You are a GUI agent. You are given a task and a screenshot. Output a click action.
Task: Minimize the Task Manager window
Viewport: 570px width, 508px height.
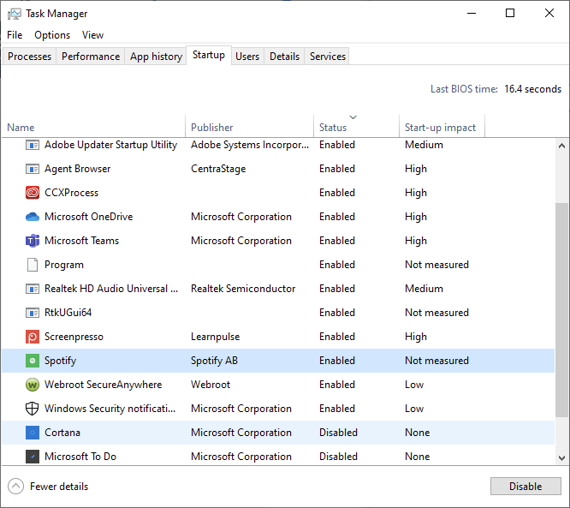tap(472, 14)
